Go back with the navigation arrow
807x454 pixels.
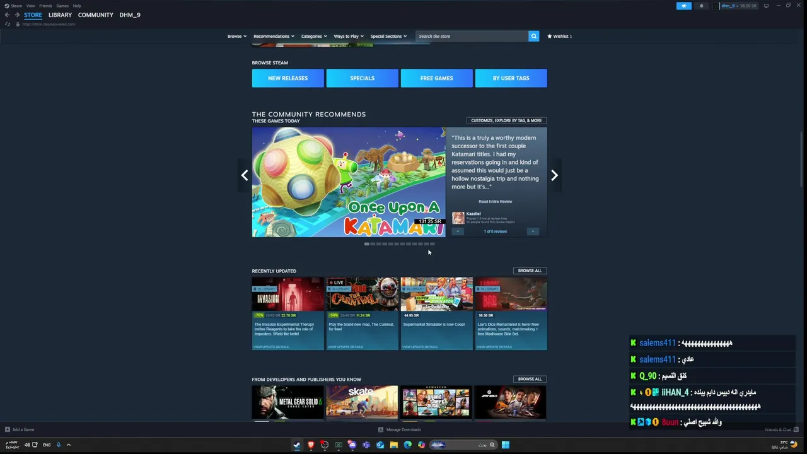[7, 15]
